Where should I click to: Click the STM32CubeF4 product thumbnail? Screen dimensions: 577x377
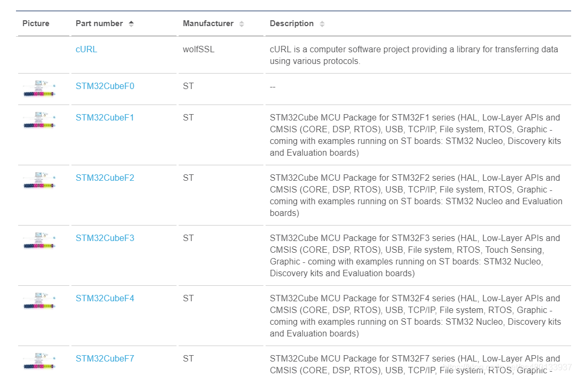(39, 301)
